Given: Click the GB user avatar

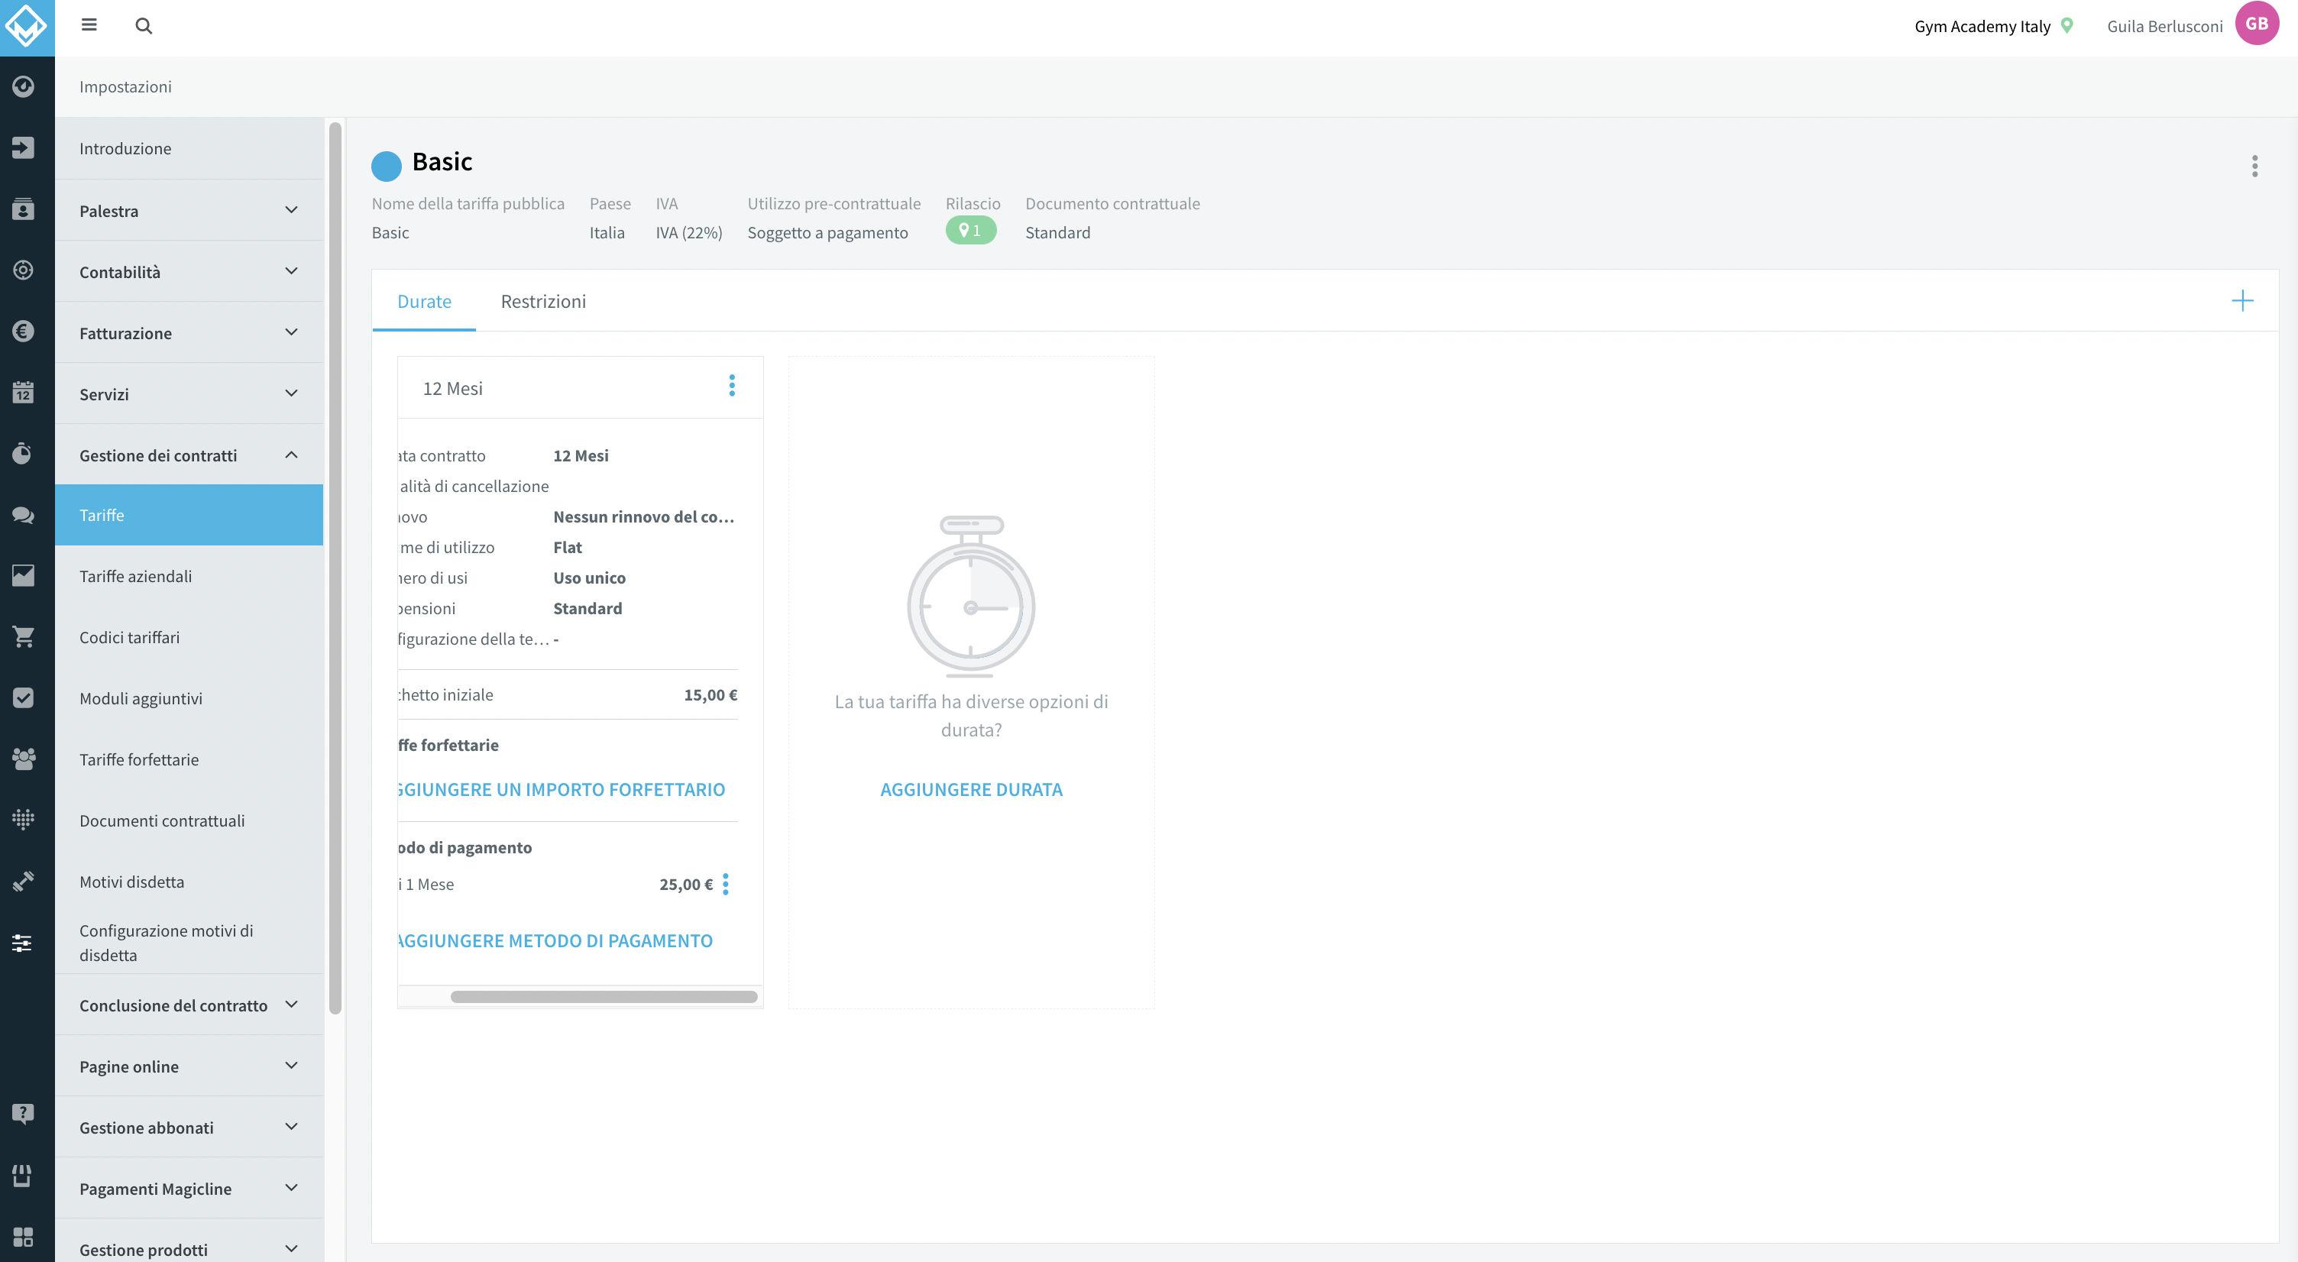Looking at the screenshot, I should 2256,24.
